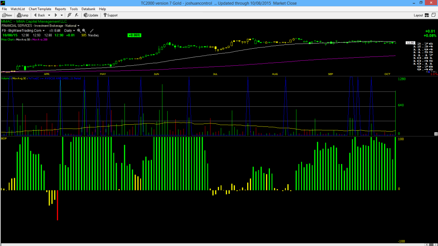Open the fx formula icon
The image size is (438, 246).
77,15
